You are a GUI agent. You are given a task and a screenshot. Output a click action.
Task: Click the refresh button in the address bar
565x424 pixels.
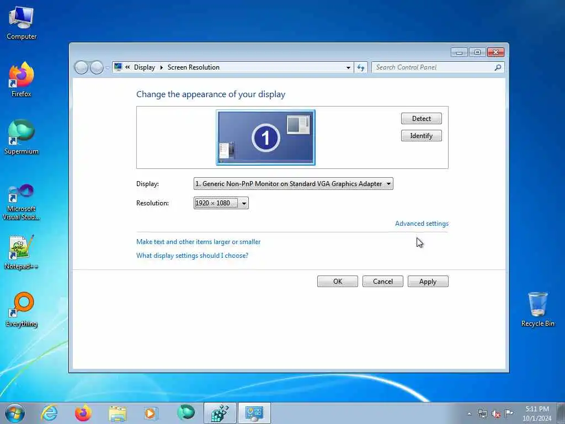361,67
